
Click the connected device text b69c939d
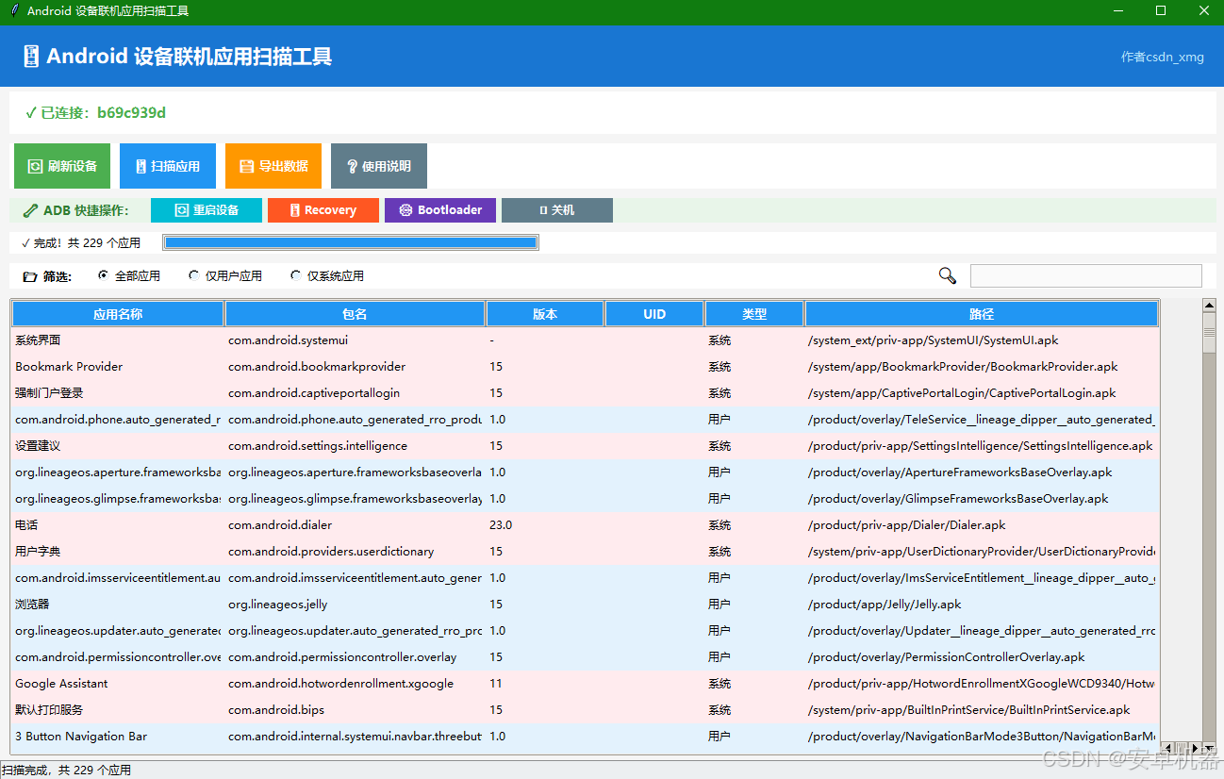point(131,113)
